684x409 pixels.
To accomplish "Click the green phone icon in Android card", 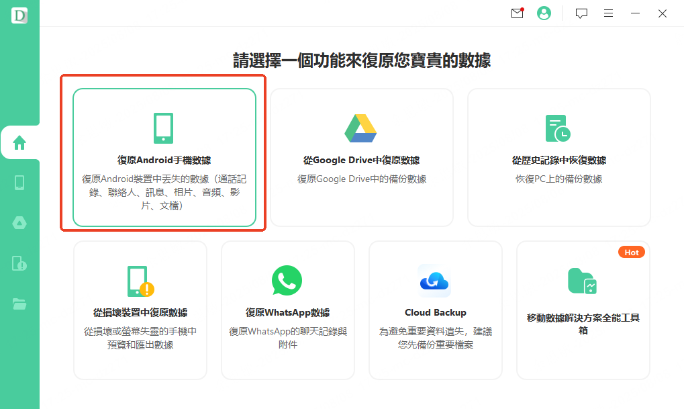I will click(x=164, y=128).
